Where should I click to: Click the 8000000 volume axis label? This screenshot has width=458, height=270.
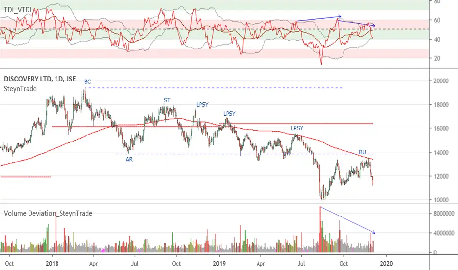coord(444,214)
